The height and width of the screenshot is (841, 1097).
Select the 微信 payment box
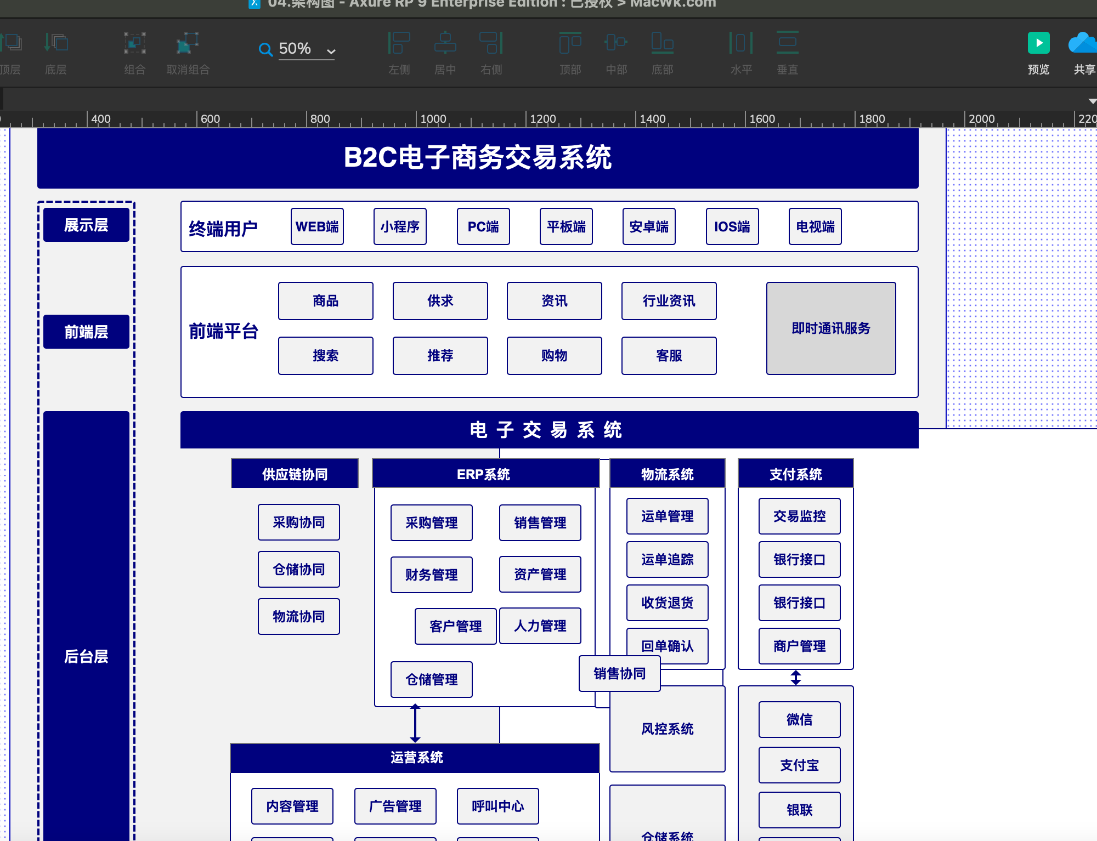point(800,720)
